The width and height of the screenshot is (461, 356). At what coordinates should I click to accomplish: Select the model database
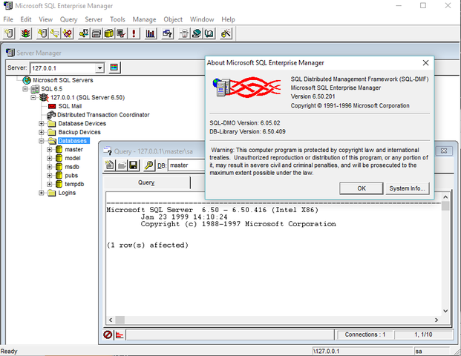73,158
